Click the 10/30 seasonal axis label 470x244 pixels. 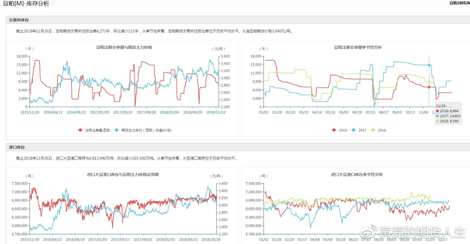[417, 240]
